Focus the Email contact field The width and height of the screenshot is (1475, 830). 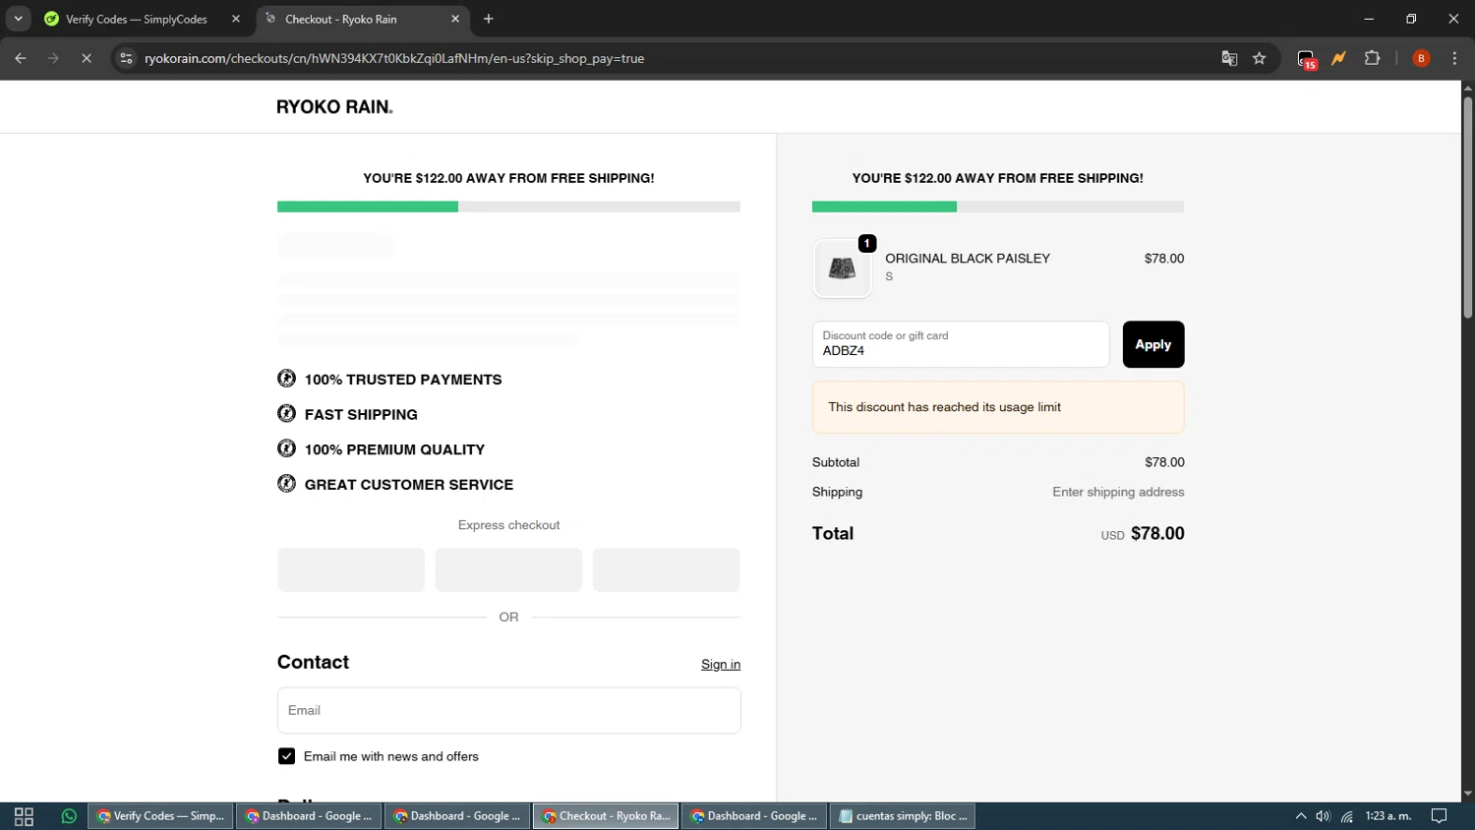click(508, 710)
